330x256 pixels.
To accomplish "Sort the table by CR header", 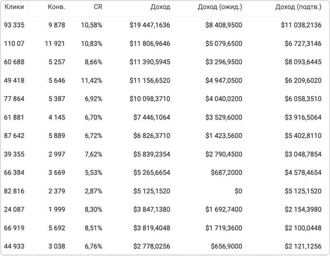I will pos(98,7).
